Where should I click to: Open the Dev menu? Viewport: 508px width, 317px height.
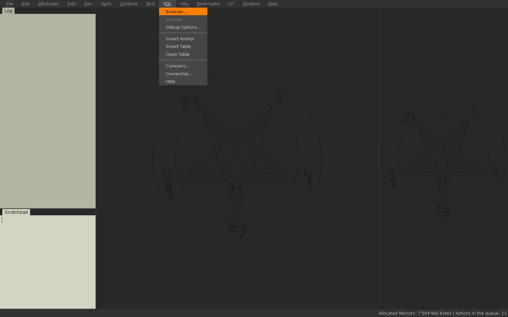point(88,4)
